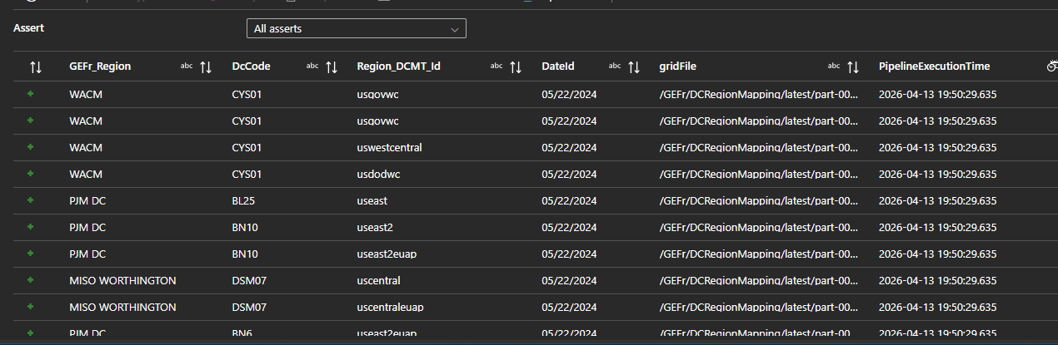The height and width of the screenshot is (345, 1058).
Task: Click the PipelineExecutionTime column header
Action: [x=934, y=67]
